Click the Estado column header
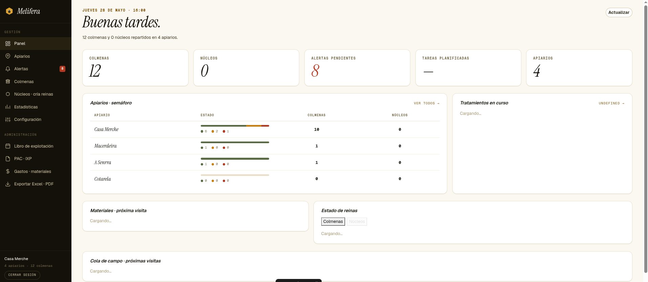The height and width of the screenshot is (282, 648). click(207, 115)
